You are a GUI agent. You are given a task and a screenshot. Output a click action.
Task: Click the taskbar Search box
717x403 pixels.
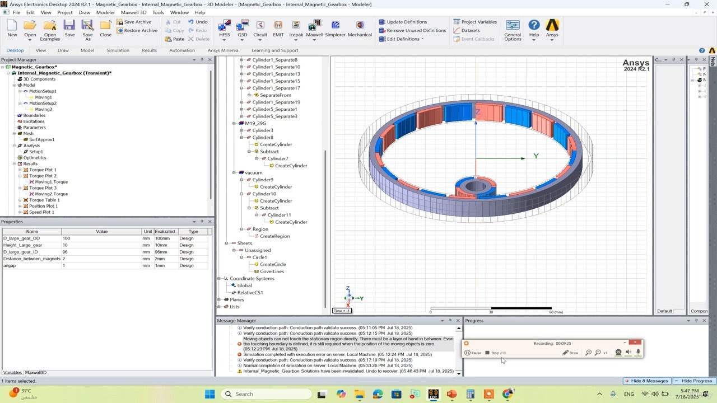[266, 394]
